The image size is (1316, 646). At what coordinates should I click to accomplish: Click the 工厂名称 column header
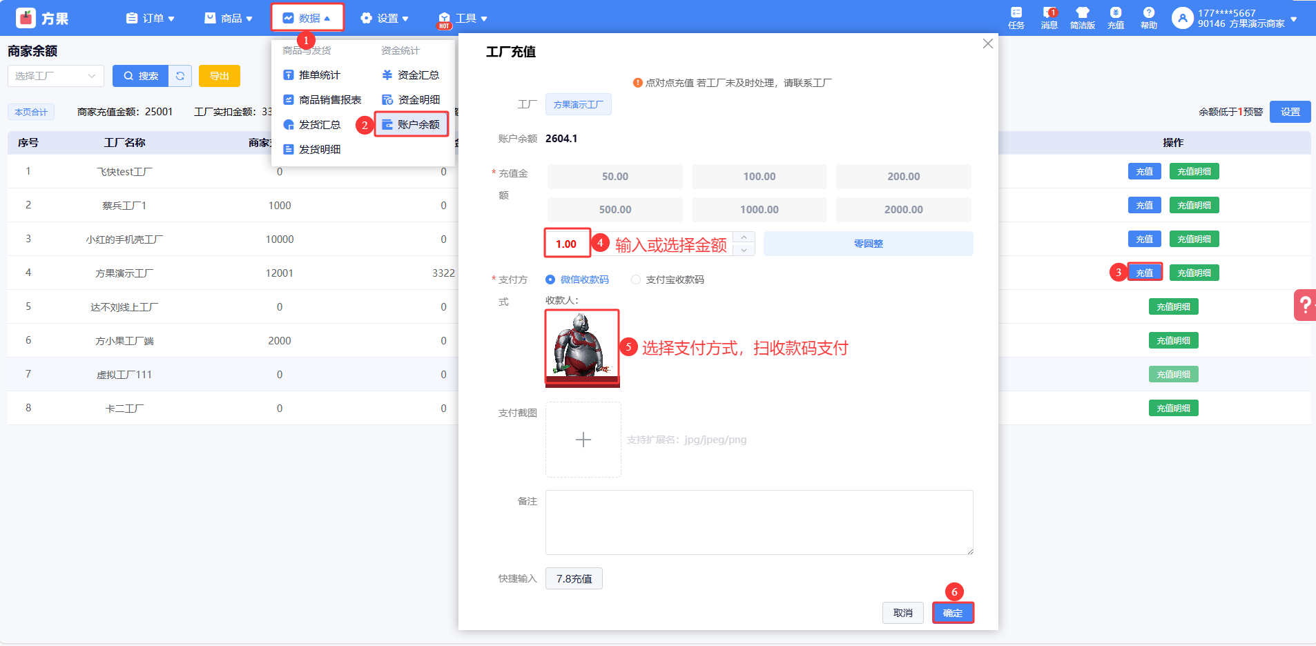(124, 142)
